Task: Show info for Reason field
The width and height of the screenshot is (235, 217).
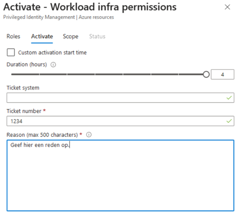Action: [89, 135]
